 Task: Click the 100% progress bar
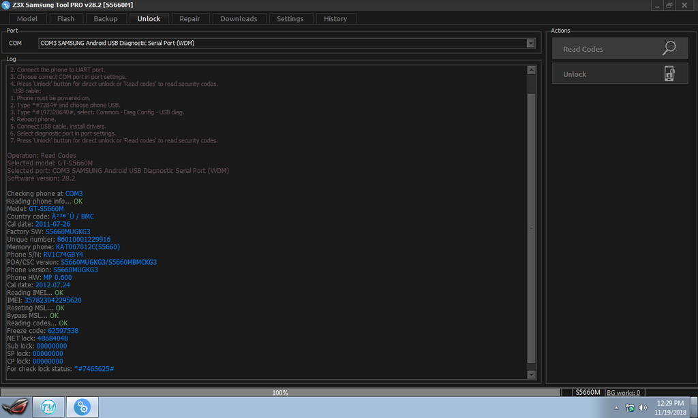pyautogui.click(x=280, y=393)
